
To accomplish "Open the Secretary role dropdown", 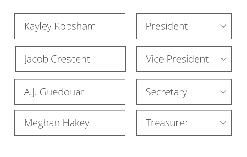I will [x=184, y=92].
